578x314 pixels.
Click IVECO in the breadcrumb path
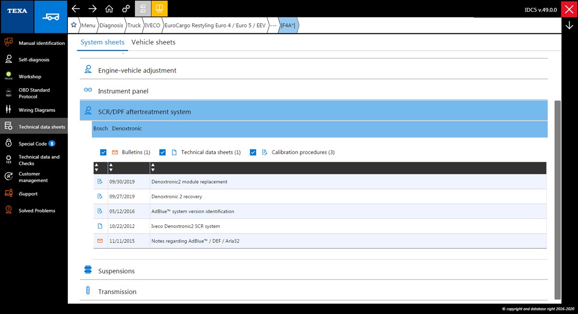(x=152, y=25)
